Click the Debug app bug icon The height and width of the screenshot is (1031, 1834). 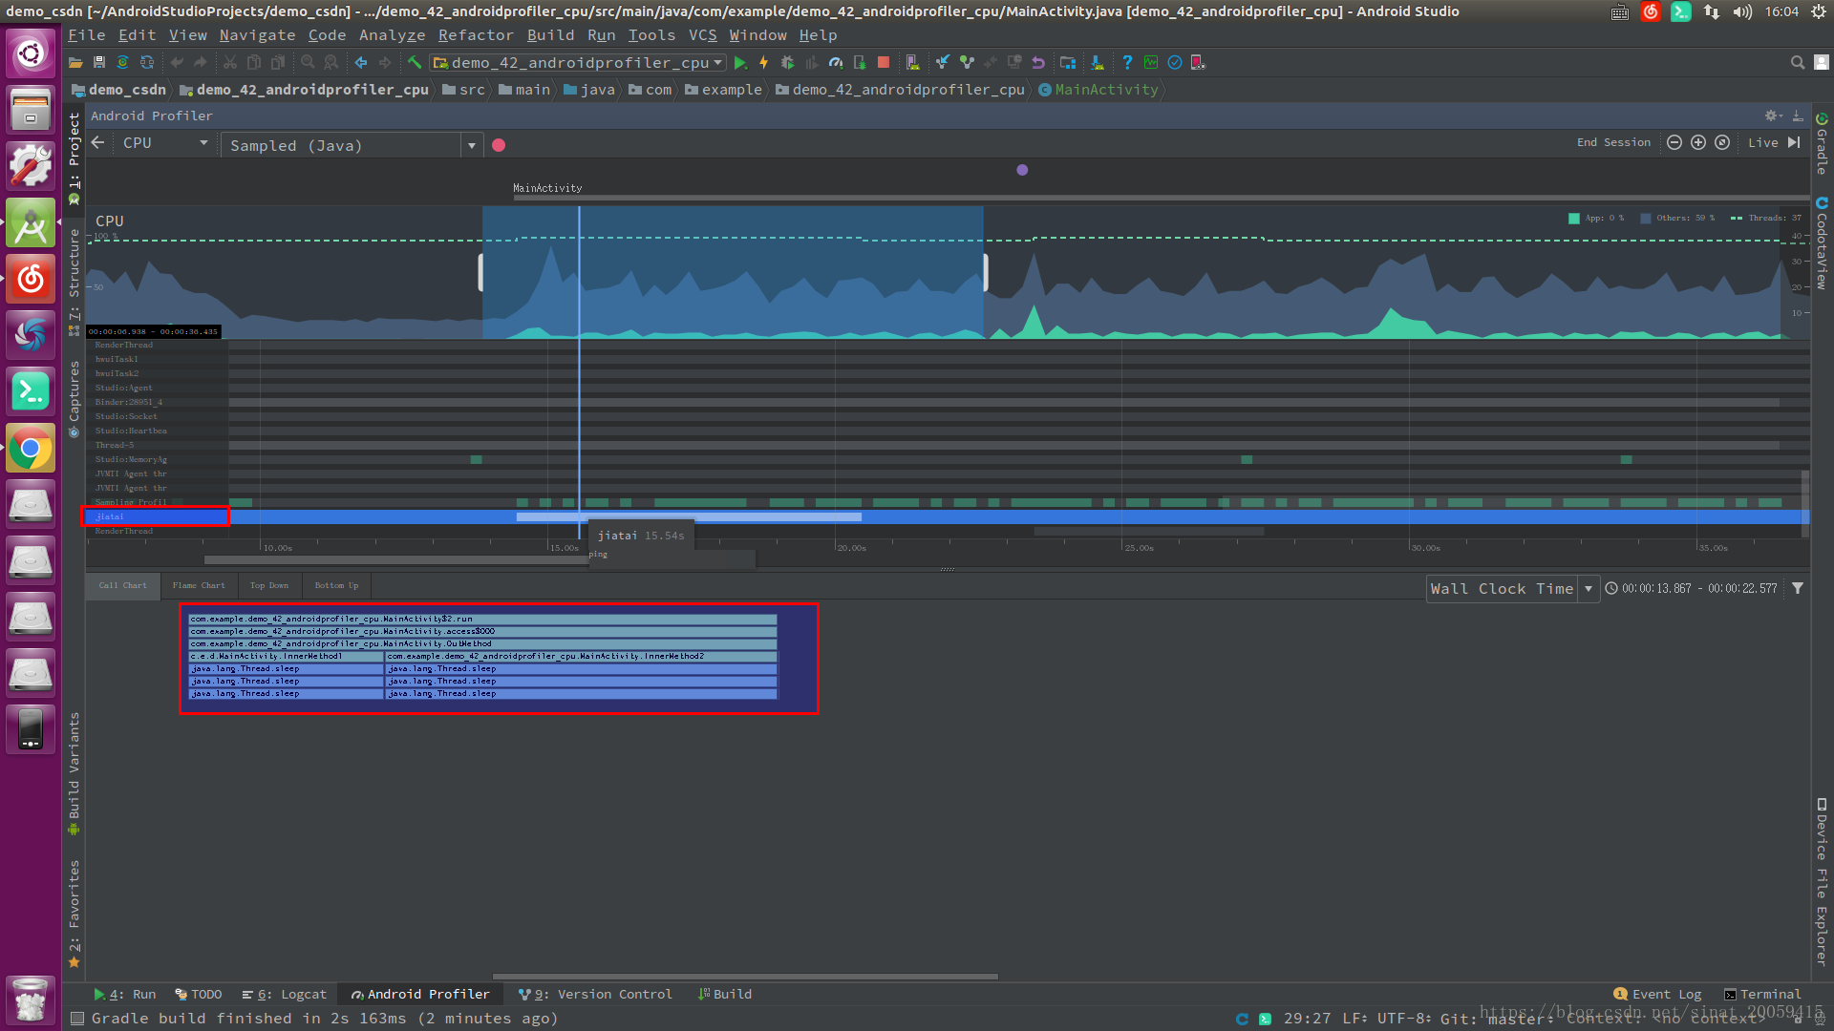[x=787, y=63]
